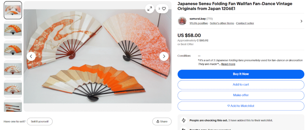Open the samurai.bay seller name link
Screen dimensions: 307x130
tap(197, 19)
